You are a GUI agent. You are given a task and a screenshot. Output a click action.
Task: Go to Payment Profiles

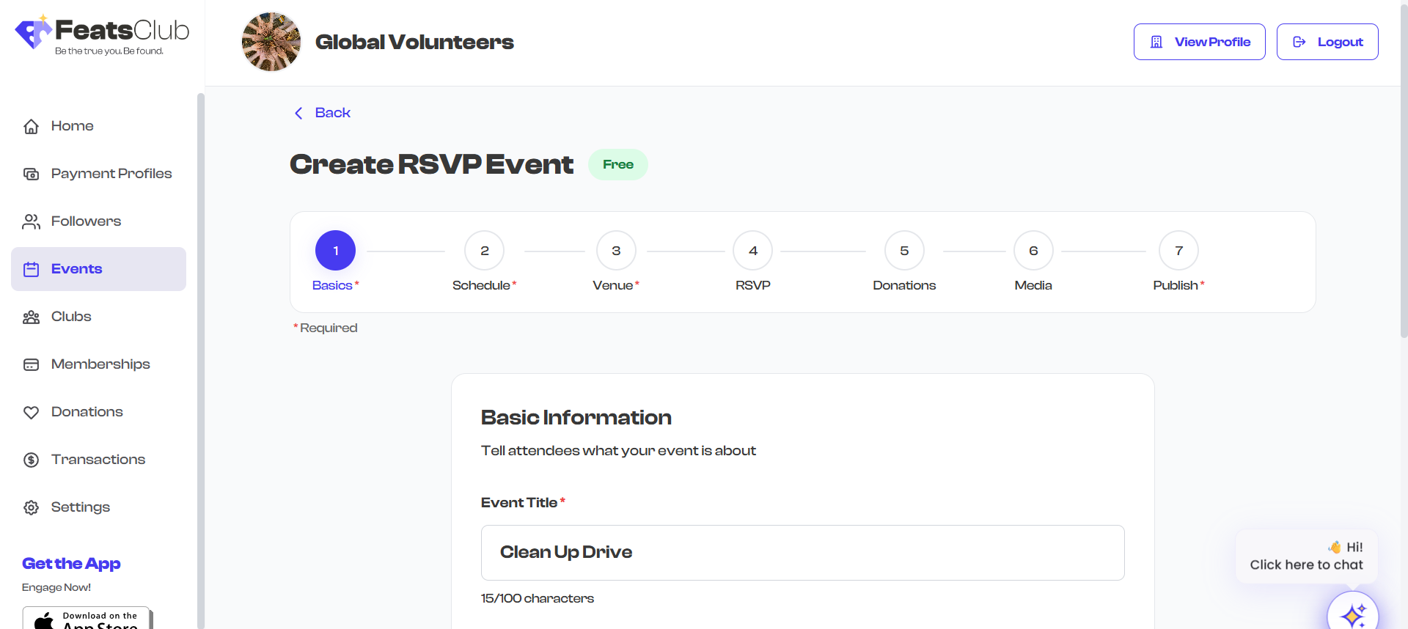(x=98, y=174)
